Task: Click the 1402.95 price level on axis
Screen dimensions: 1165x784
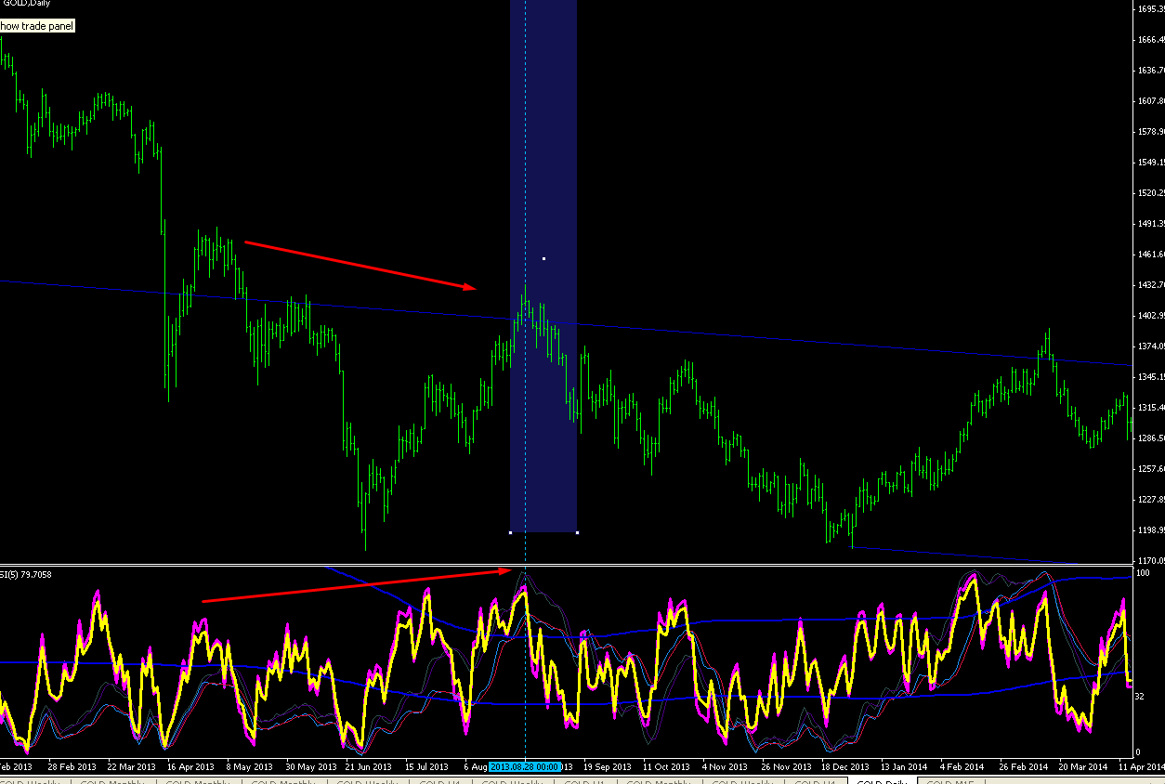Action: (1151, 316)
